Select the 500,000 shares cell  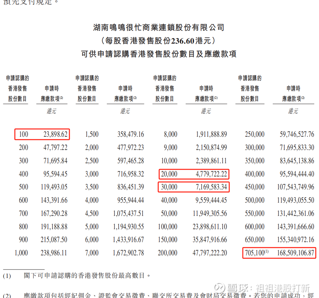click(x=255, y=200)
